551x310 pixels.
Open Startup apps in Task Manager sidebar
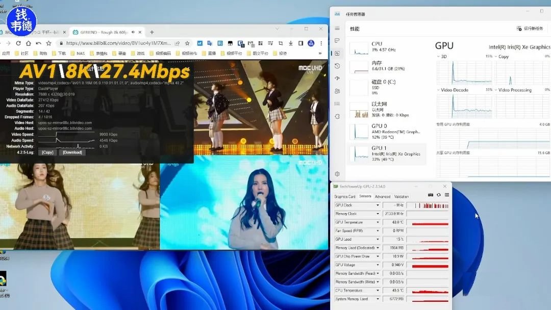337,79
